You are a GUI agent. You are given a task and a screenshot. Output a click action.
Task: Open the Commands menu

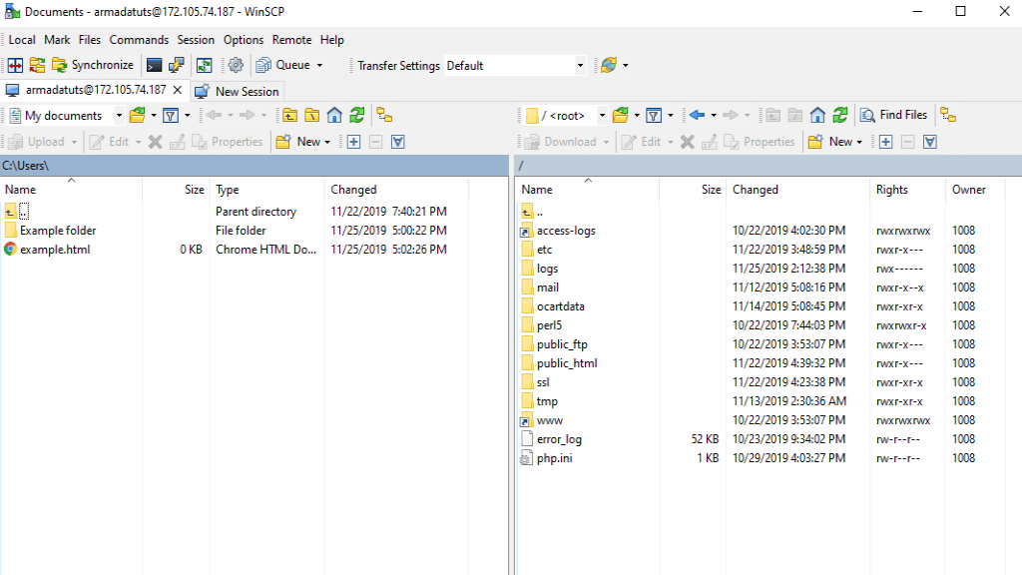[x=139, y=40]
